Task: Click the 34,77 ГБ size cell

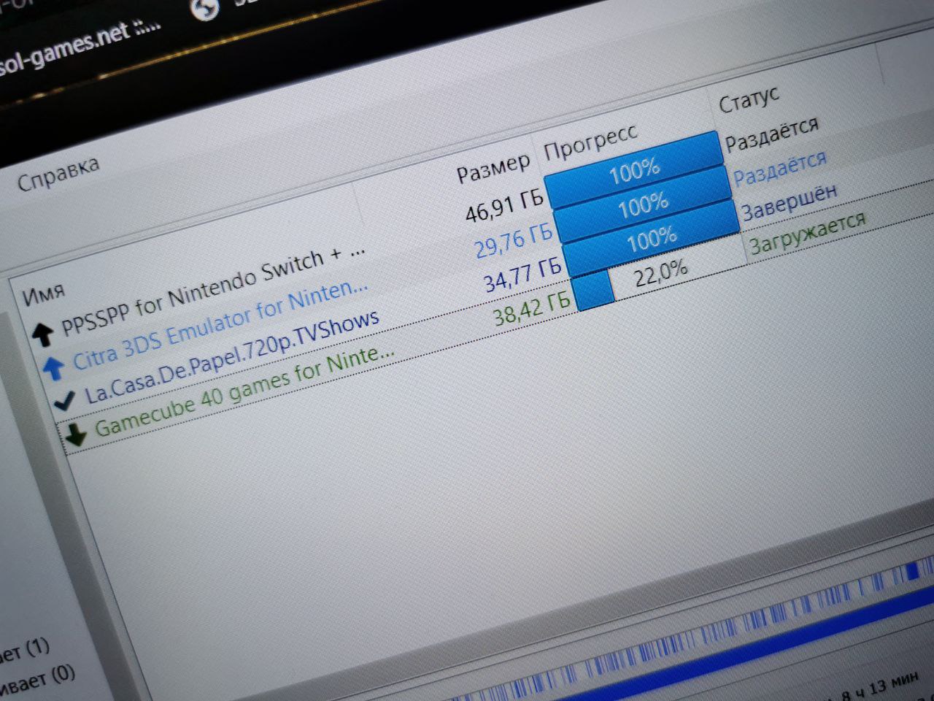Action: (523, 275)
